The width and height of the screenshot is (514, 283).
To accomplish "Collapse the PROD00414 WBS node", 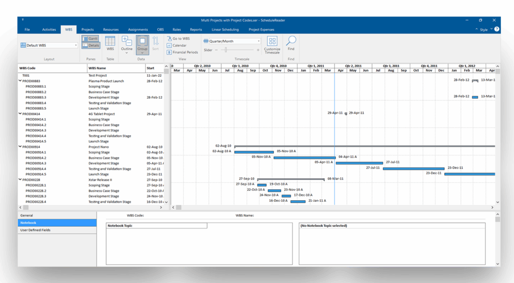I will (x=20, y=114).
